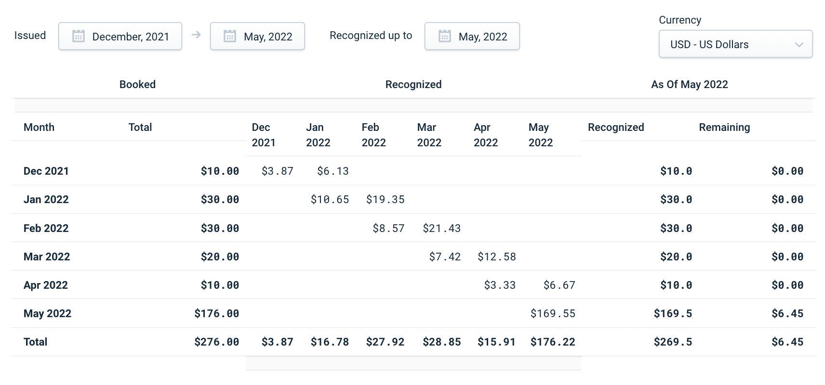This screenshot has width=825, height=385.
Task: Click the calendar icon in the Issued start date field
Action: 79,36
